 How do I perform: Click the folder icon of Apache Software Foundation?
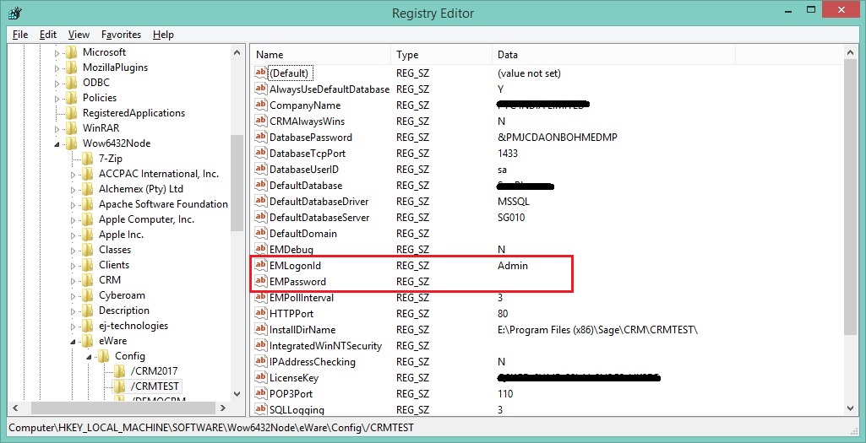[88, 204]
